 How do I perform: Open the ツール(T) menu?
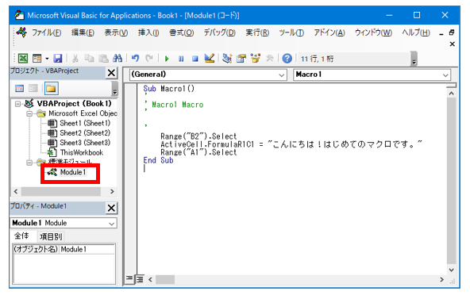291,33
